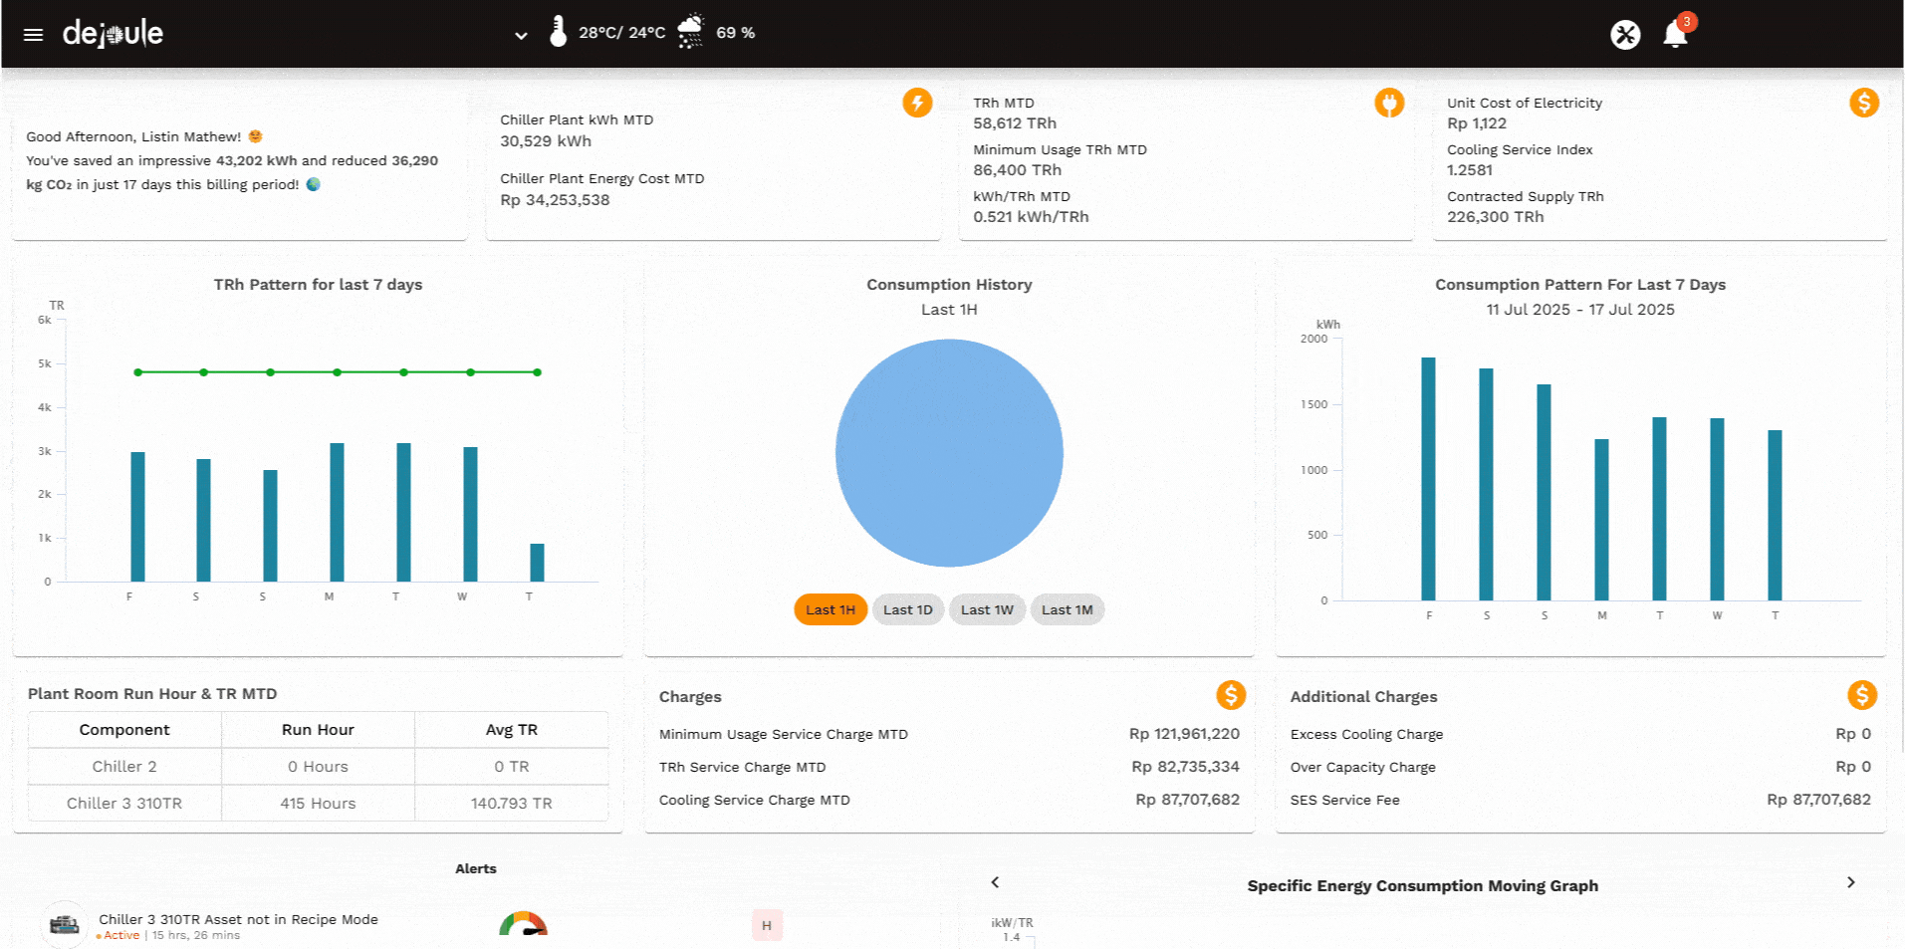
Task: Go to previous graph with left chevron
Action: (995, 882)
